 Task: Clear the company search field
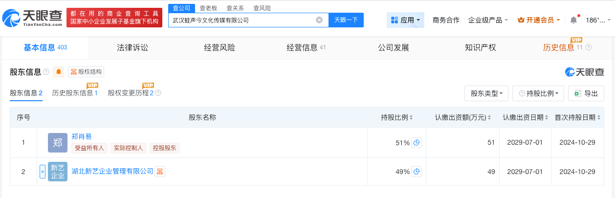pyautogui.click(x=319, y=20)
